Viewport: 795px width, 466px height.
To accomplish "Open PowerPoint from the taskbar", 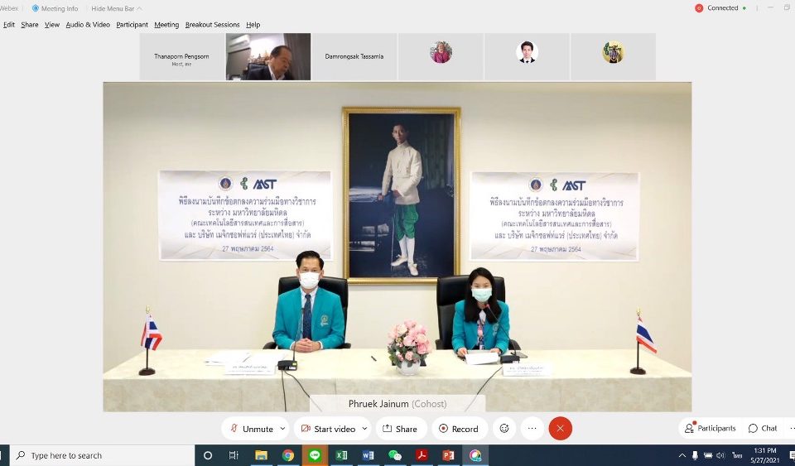I will (448, 455).
